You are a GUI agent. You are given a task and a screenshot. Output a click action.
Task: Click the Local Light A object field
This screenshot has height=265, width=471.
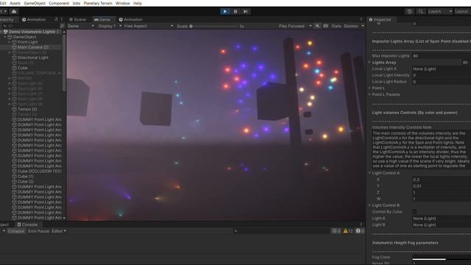(x=442, y=68)
